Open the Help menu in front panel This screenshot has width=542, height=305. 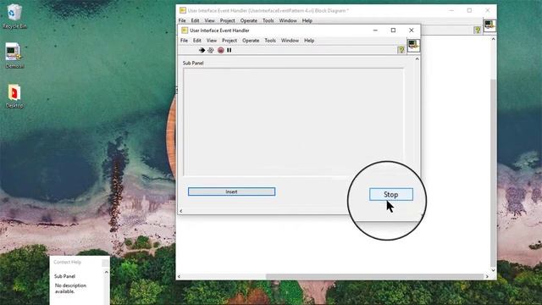coord(309,41)
